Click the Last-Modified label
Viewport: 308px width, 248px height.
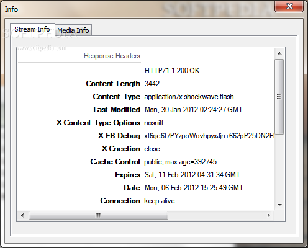pos(117,110)
